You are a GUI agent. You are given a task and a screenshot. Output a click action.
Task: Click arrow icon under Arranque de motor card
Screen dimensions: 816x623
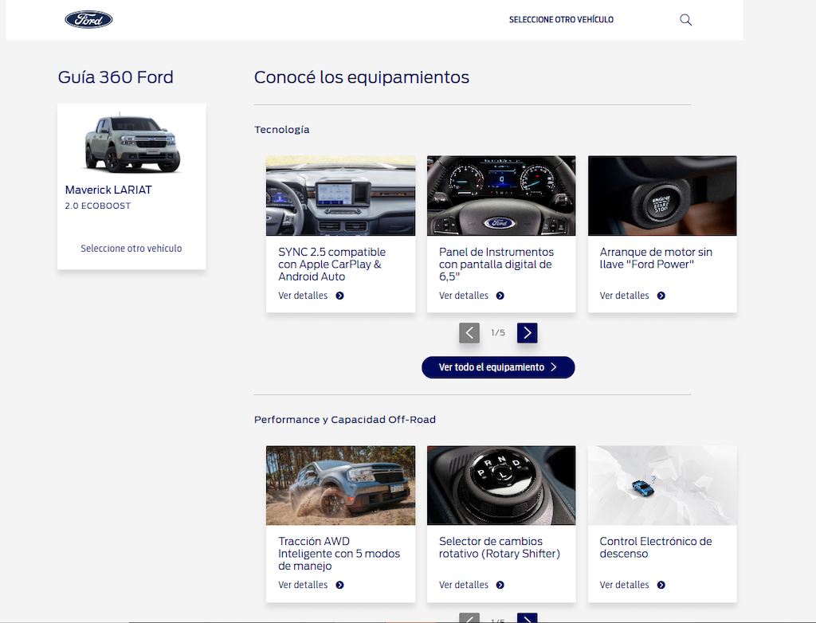tap(661, 296)
